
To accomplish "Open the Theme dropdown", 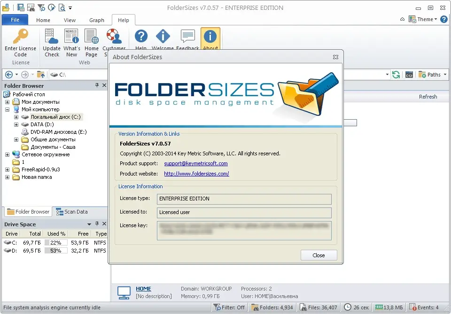I will pos(423,19).
